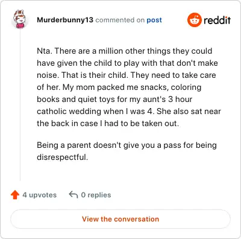
Task: Click the word "Nta." starting the comment
Action: coord(45,51)
